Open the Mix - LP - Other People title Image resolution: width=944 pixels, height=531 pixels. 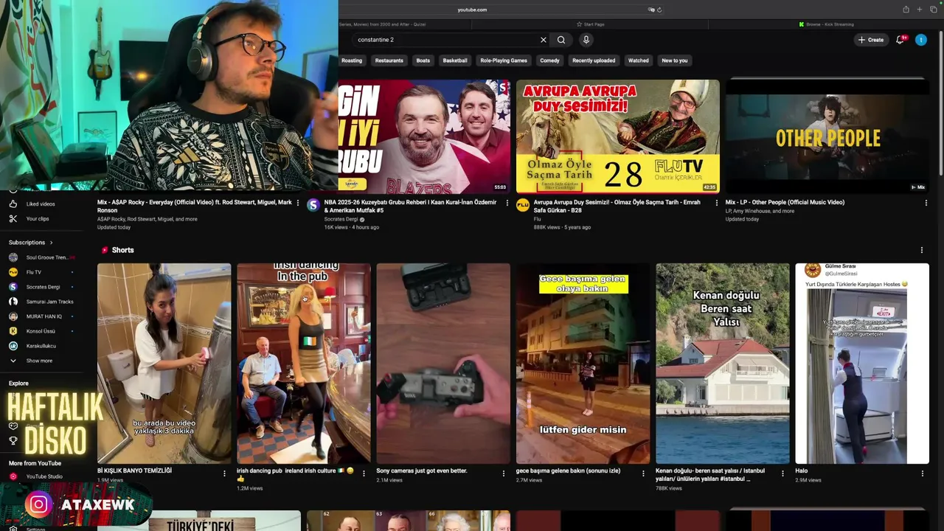(785, 202)
